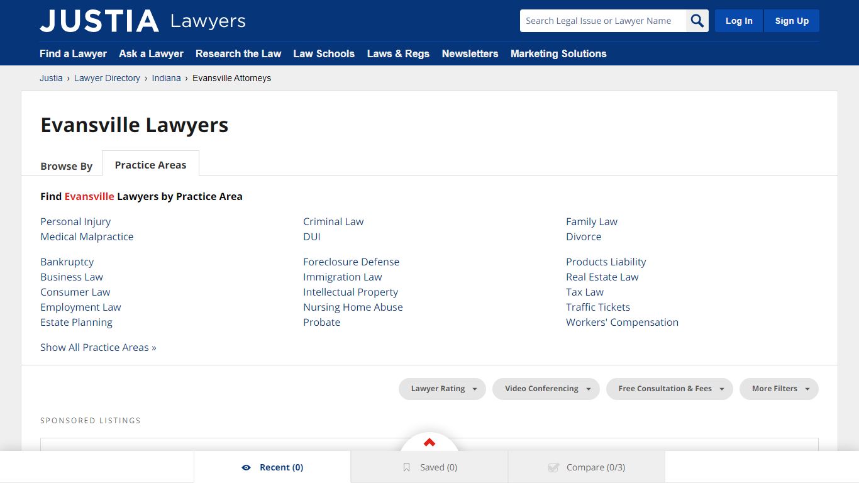The height and width of the screenshot is (483, 859).
Task: Go to Justia breadcrumb link
Action: coord(51,78)
